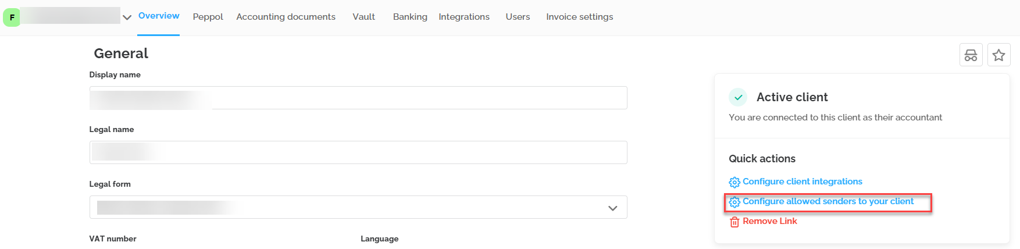This screenshot has height=249, width=1020.
Task: Click Configure allowed senders to your client
Action: pyautogui.click(x=828, y=201)
